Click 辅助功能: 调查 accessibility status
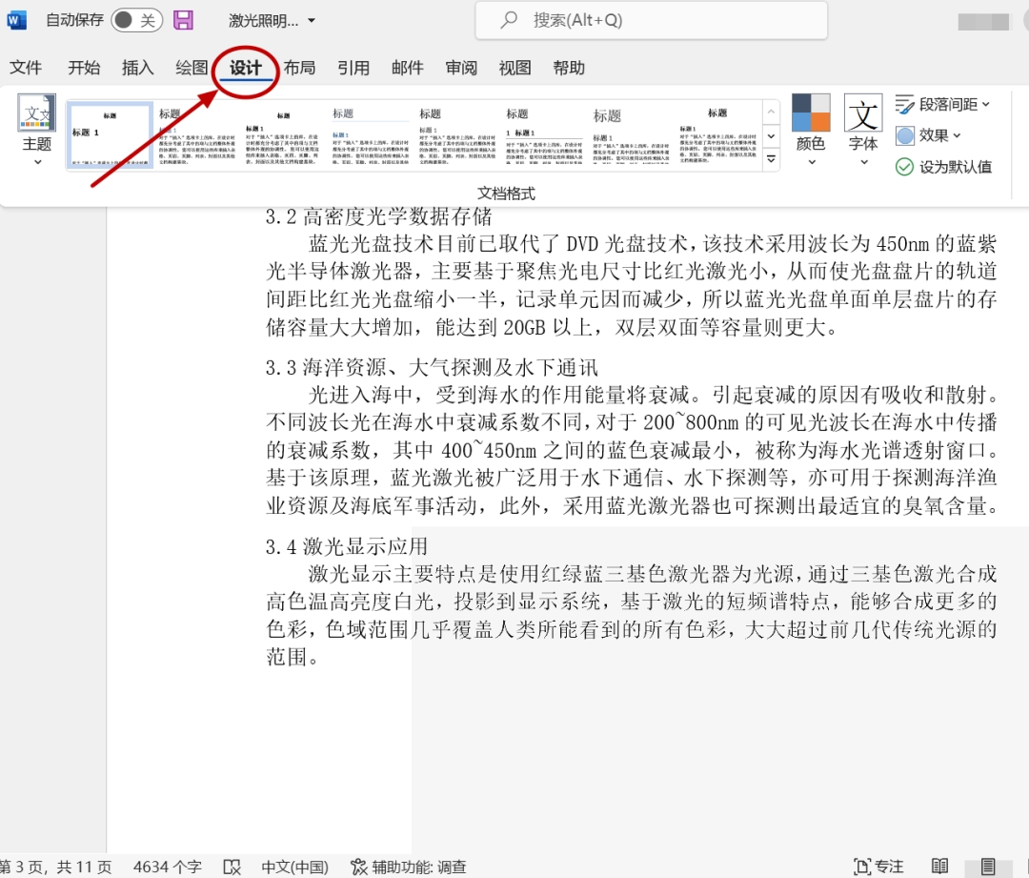Viewport: 1029px width, 878px height. pos(408,867)
